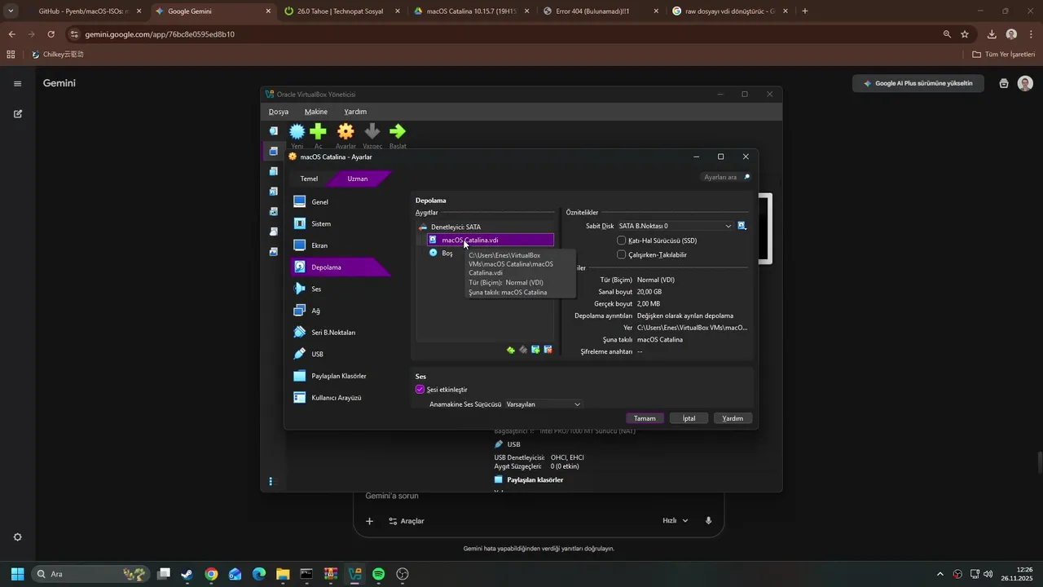Open the Makine menu in VirtualBox
1043x587 pixels.
coord(316,112)
